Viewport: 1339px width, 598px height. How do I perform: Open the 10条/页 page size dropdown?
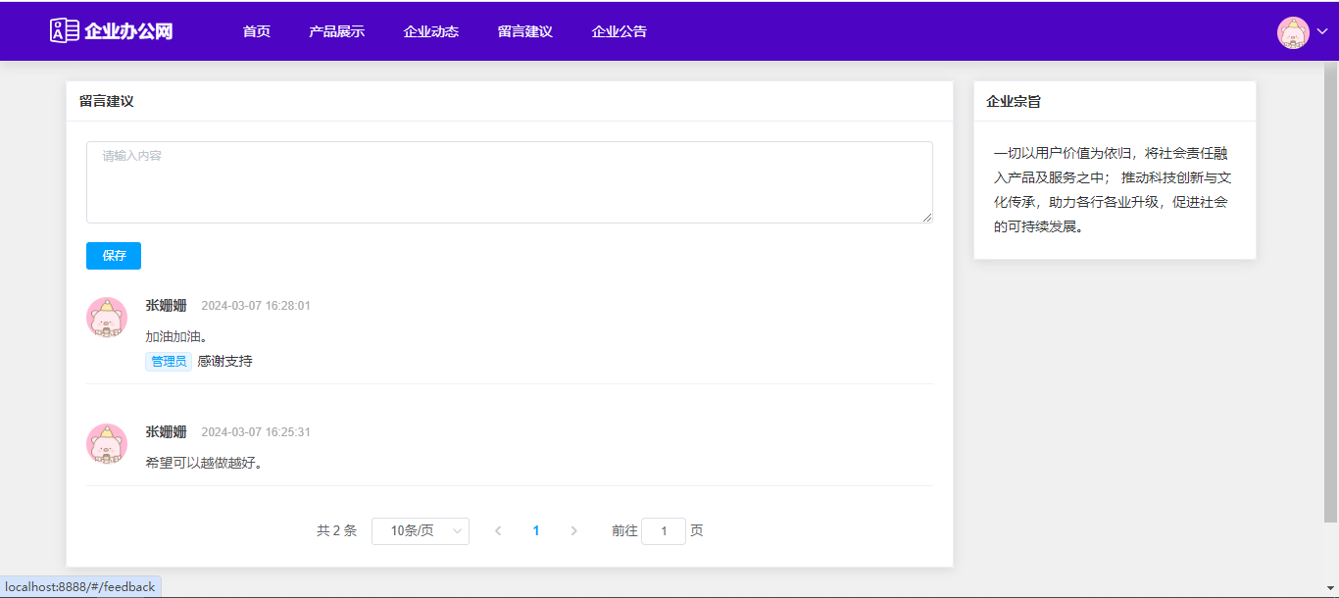[420, 531]
